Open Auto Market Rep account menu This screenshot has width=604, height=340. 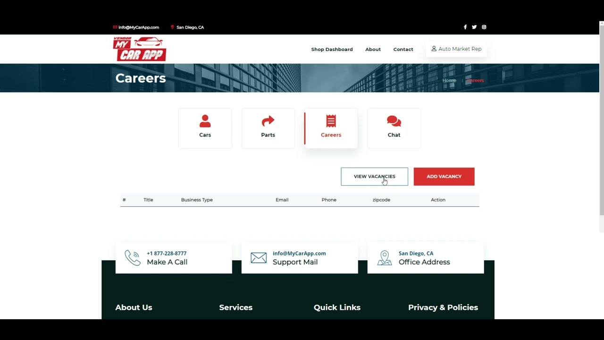click(x=456, y=49)
